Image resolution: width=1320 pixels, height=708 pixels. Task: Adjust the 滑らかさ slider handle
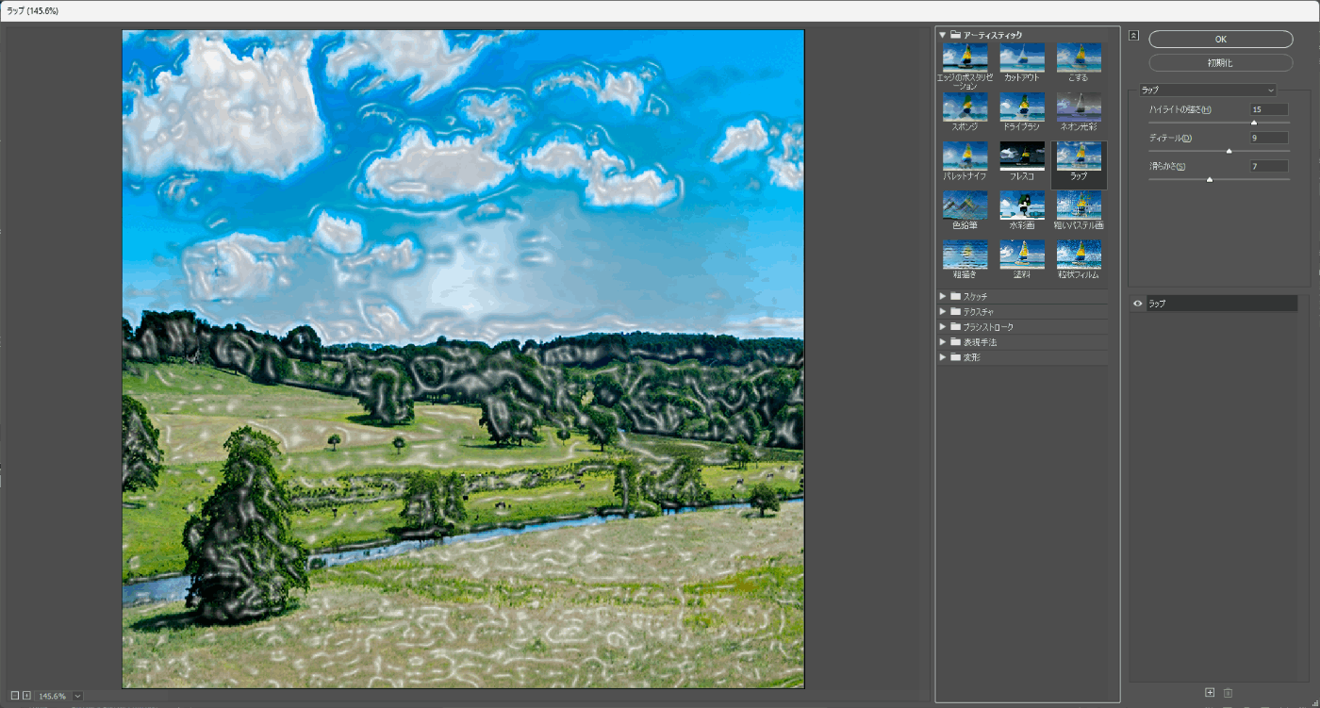(x=1209, y=179)
